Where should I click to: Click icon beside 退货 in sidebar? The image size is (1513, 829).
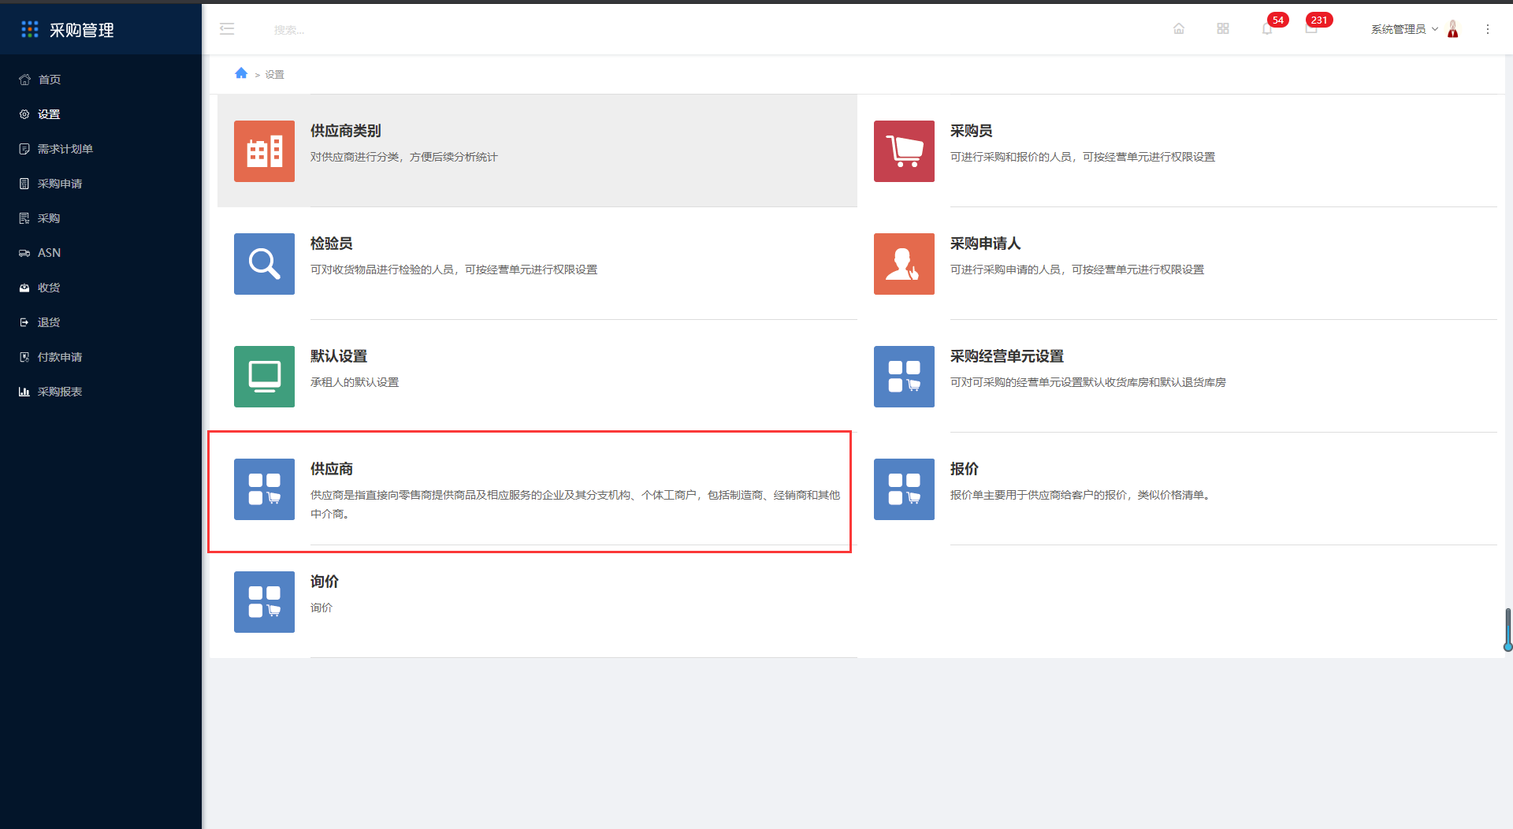(24, 322)
